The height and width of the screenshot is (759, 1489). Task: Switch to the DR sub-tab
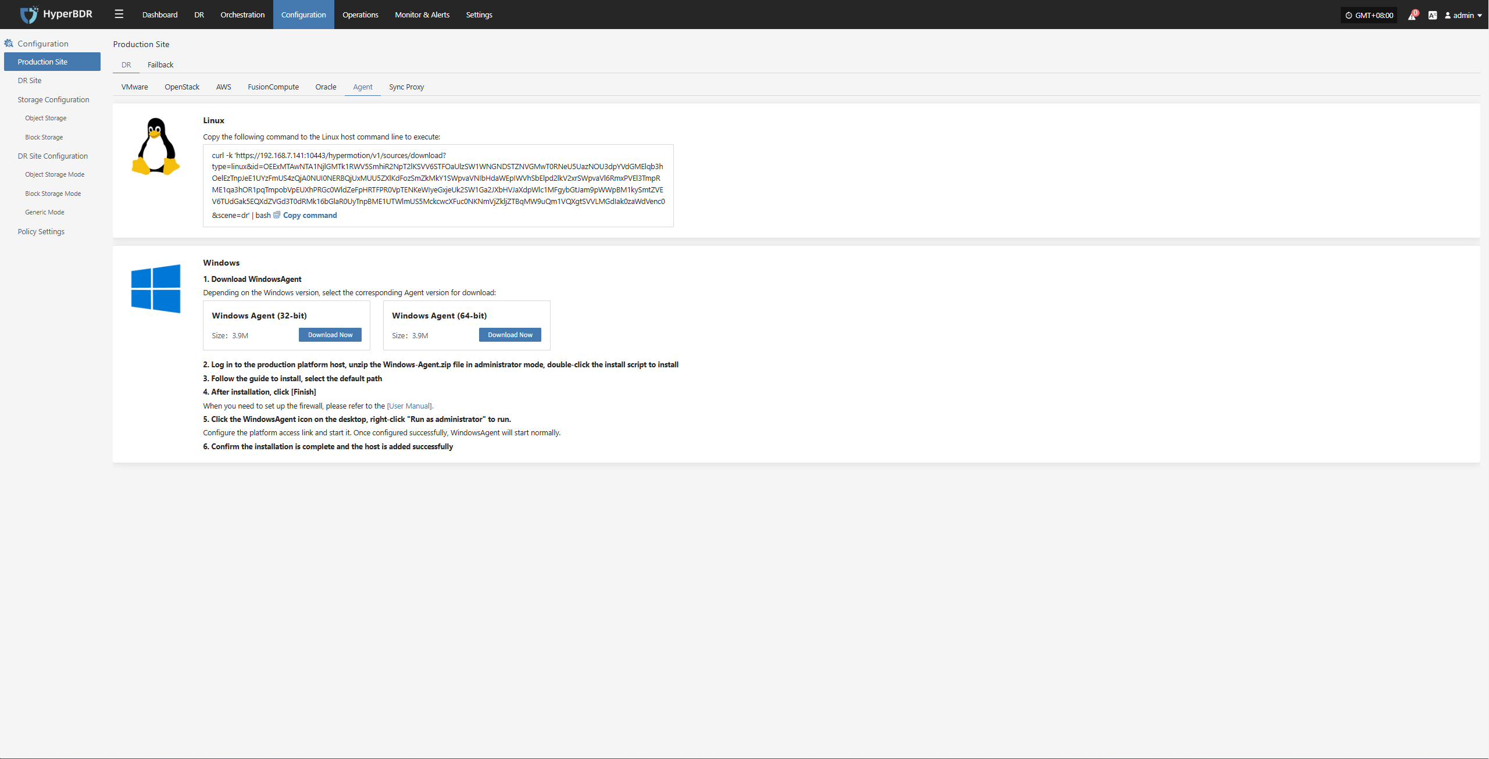coord(126,65)
